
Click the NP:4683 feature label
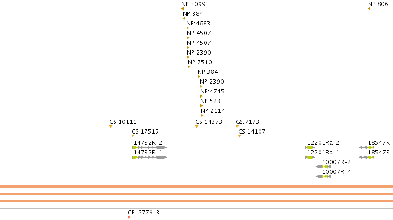click(198, 24)
